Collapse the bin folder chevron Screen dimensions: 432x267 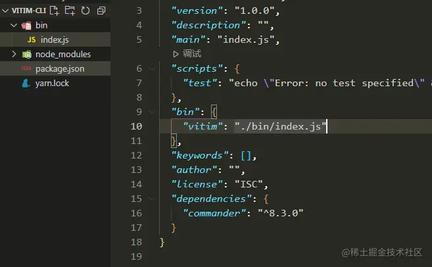coord(14,26)
